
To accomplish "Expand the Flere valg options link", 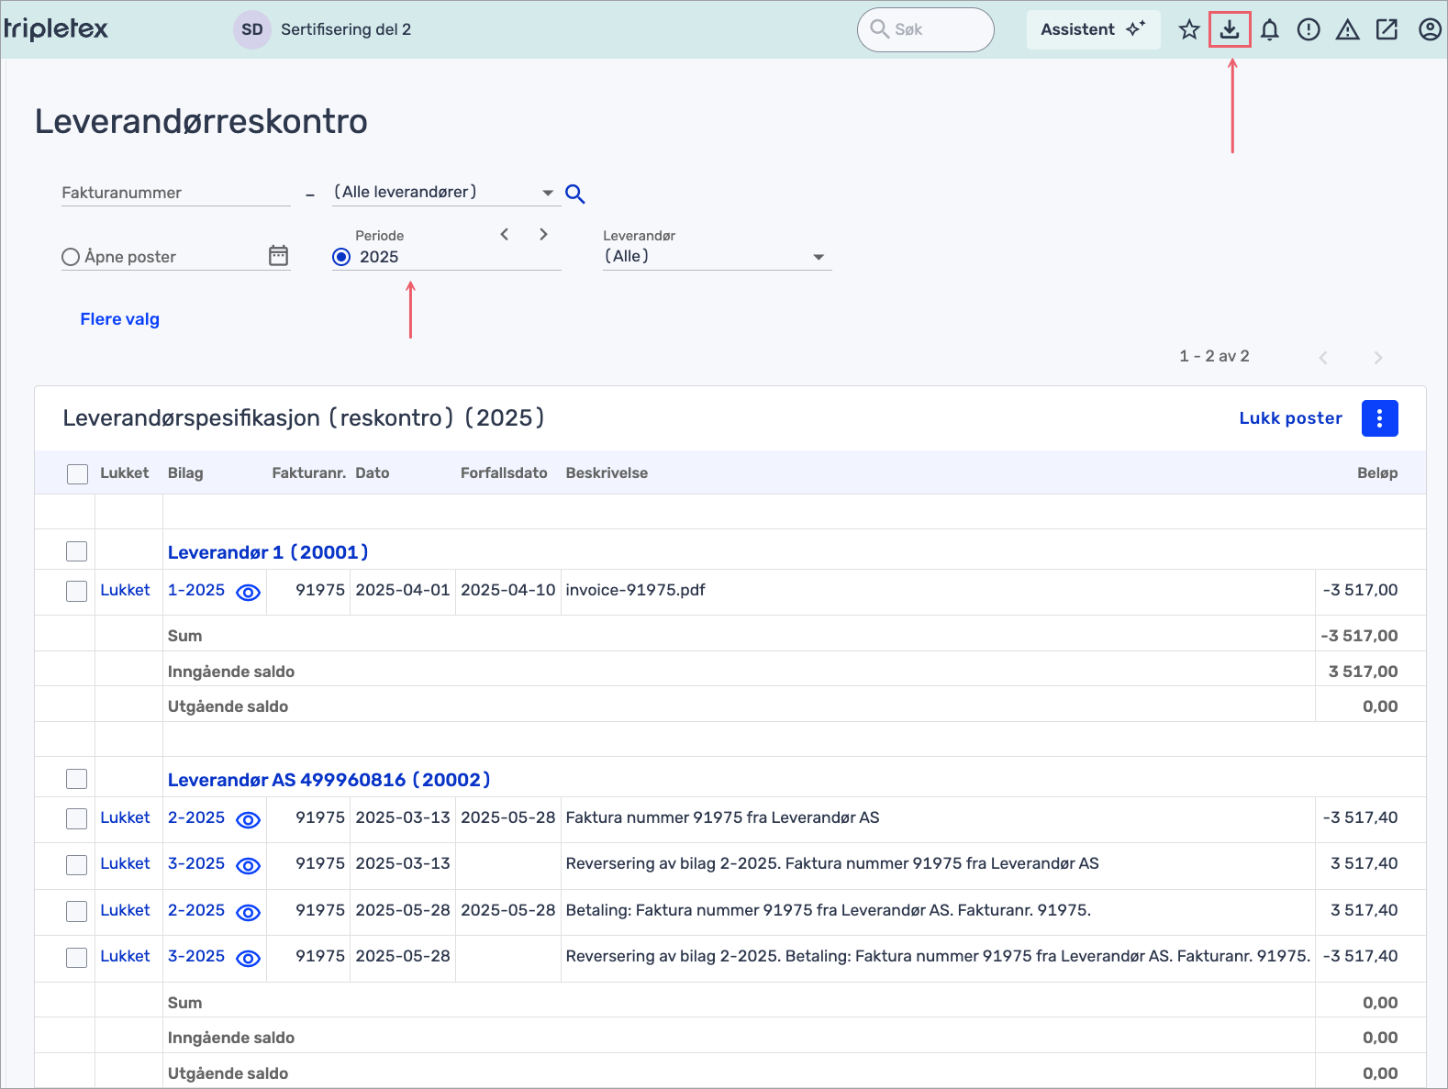I will pyautogui.click(x=120, y=319).
